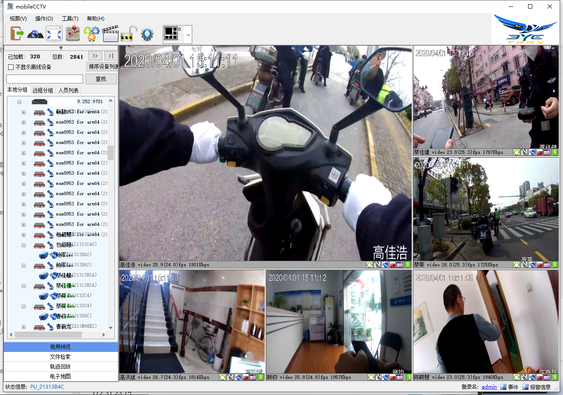
Task: Collapse the 蔡葵 (213132C4) device node
Action: [23, 306]
